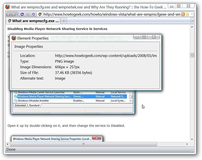Click the RSS feed icon in address bar
Screen dimensions: 202x160
click(183, 14)
